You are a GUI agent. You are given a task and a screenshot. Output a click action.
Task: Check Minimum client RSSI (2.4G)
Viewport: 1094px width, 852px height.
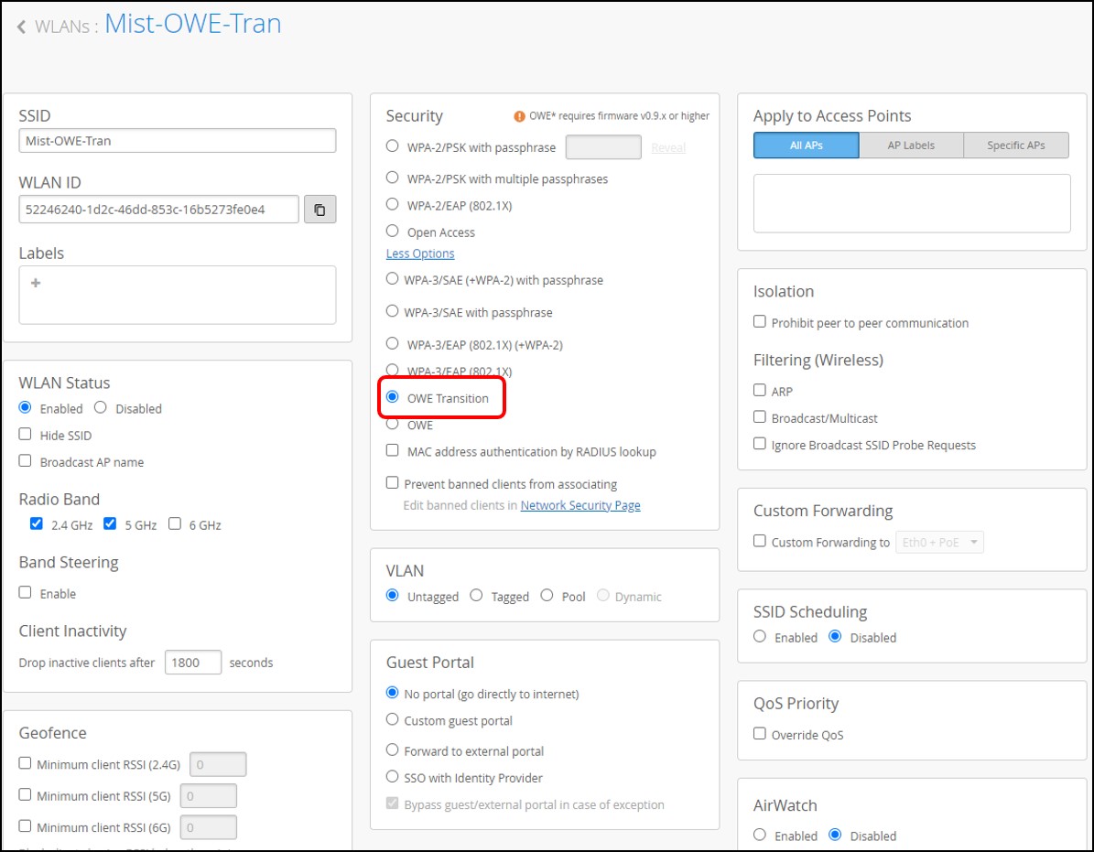tap(25, 762)
